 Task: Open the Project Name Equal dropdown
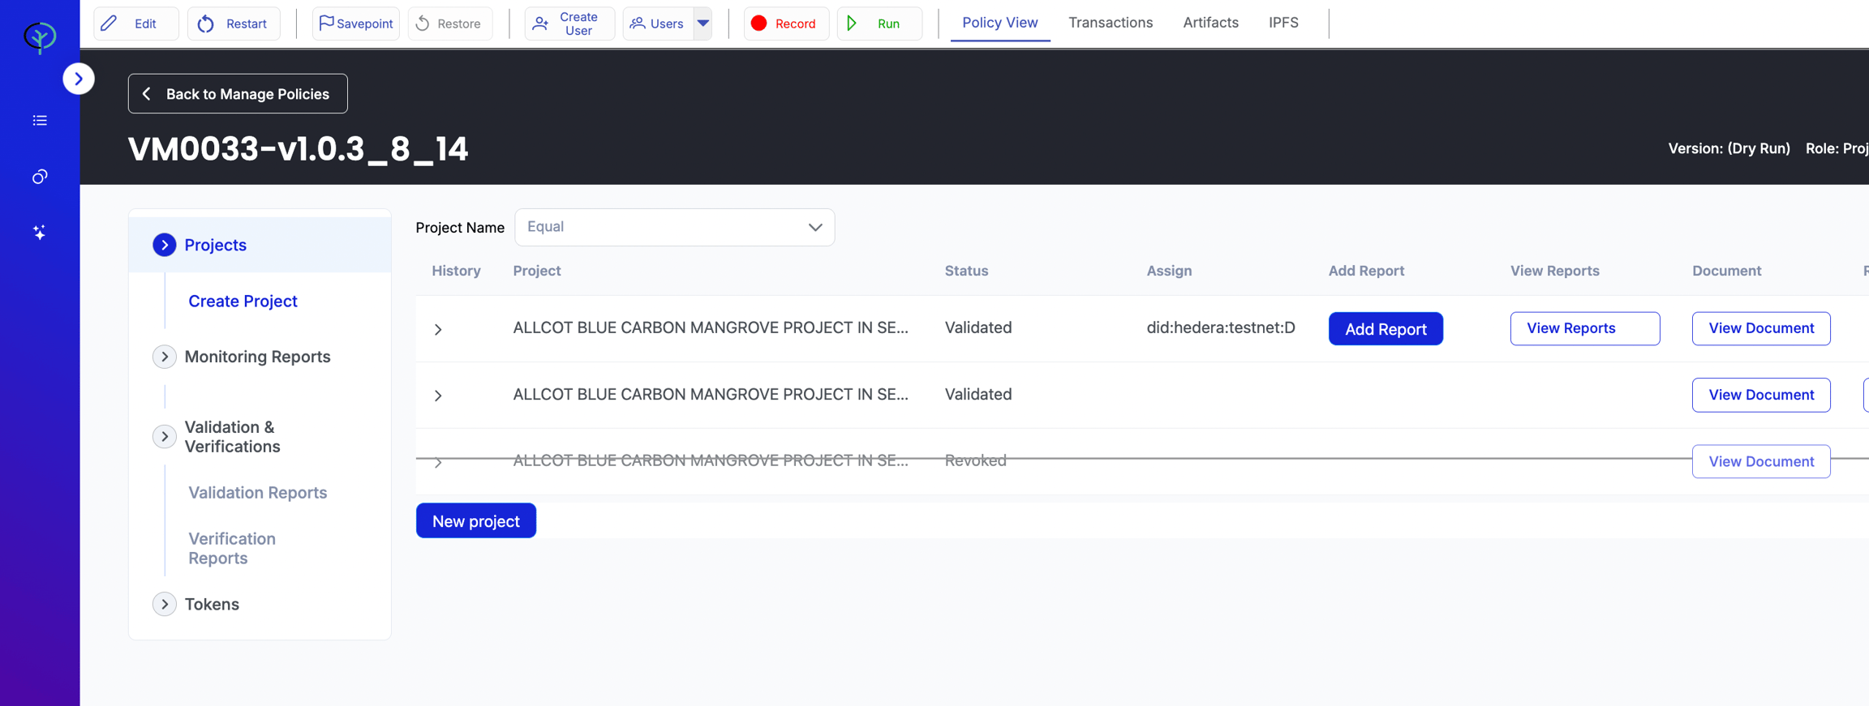(674, 228)
